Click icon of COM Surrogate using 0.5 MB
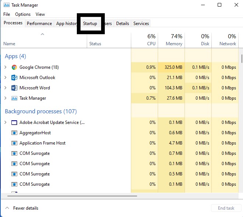This screenshot has width=243, height=217. point(14,174)
